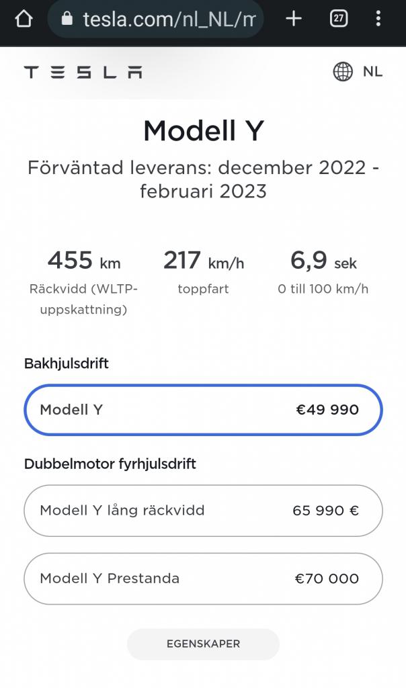Click the 217 km/h toppfart stat
Image resolution: width=406 pixels, height=688 pixels.
[203, 261]
